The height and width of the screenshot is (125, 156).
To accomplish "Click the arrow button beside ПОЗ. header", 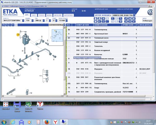I will point(64,25).
